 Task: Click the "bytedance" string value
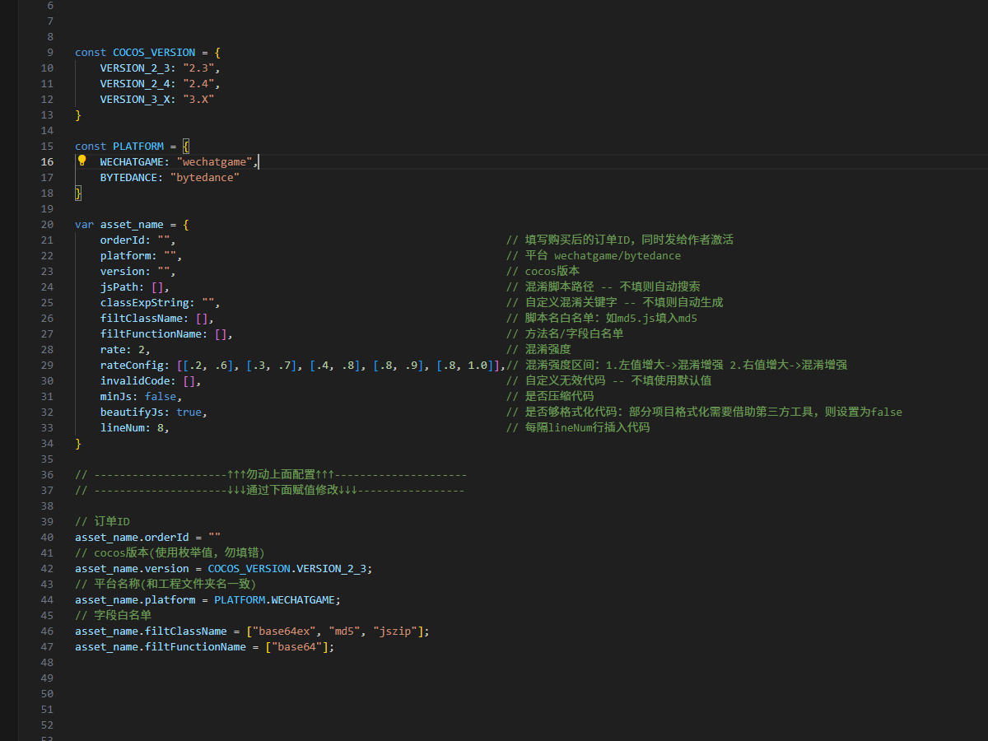click(205, 178)
